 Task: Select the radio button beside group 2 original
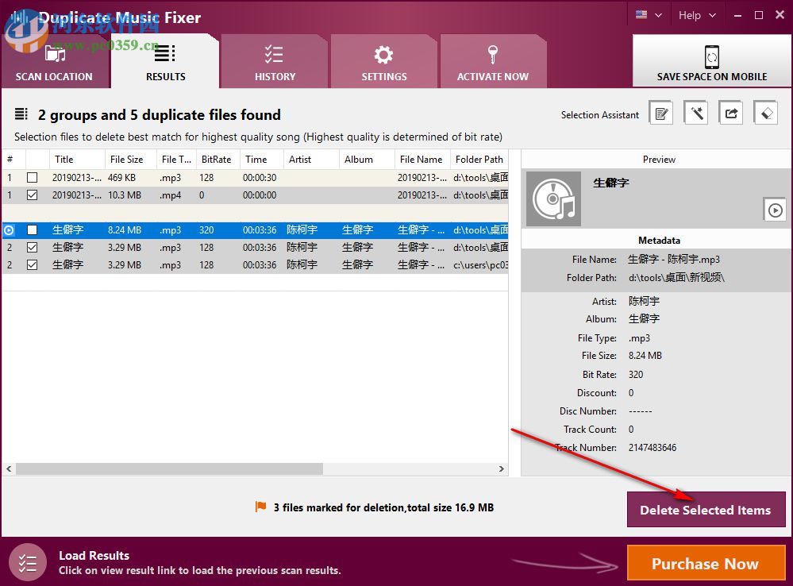tap(9, 229)
